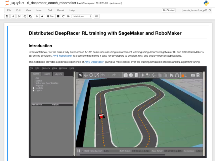Select Physics in the World tree
215x161 pixels.
tap(39, 86)
